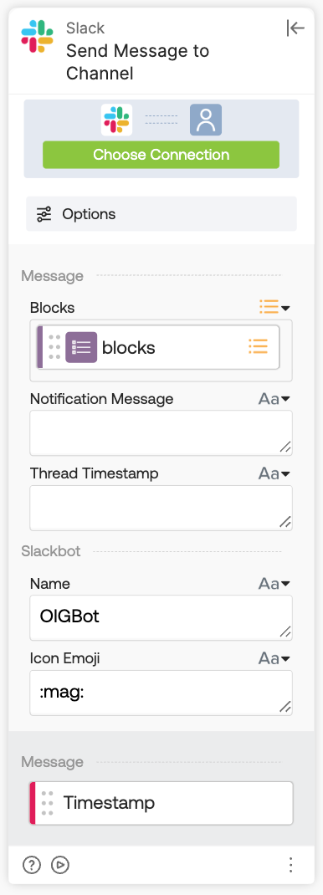Click the play test-card icon
Image resolution: width=323 pixels, height=895 pixels.
click(x=60, y=866)
